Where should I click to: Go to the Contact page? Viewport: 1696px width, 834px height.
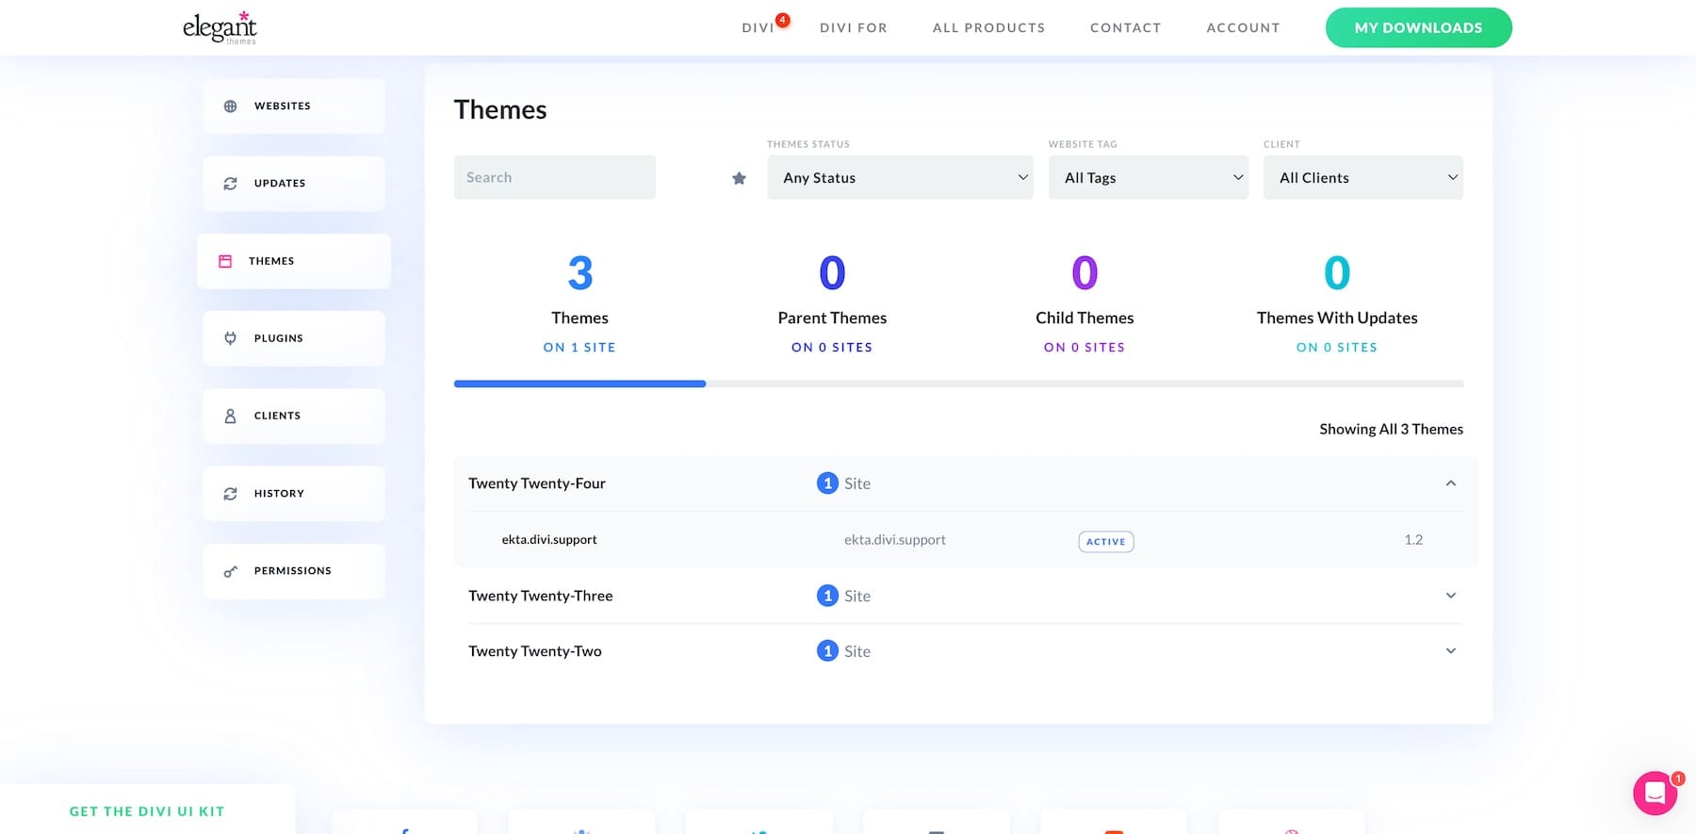click(x=1125, y=28)
